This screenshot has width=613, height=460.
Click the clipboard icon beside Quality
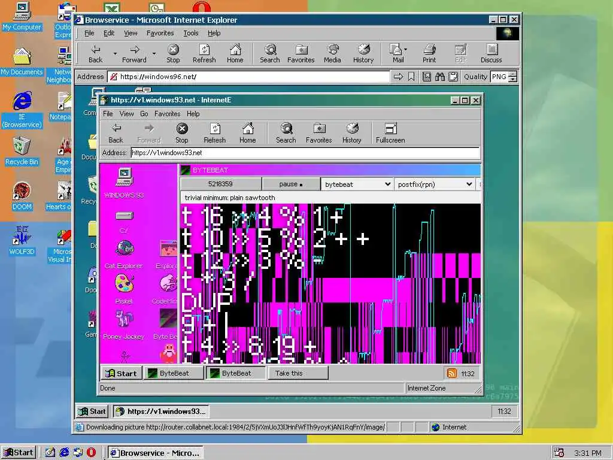pos(453,77)
